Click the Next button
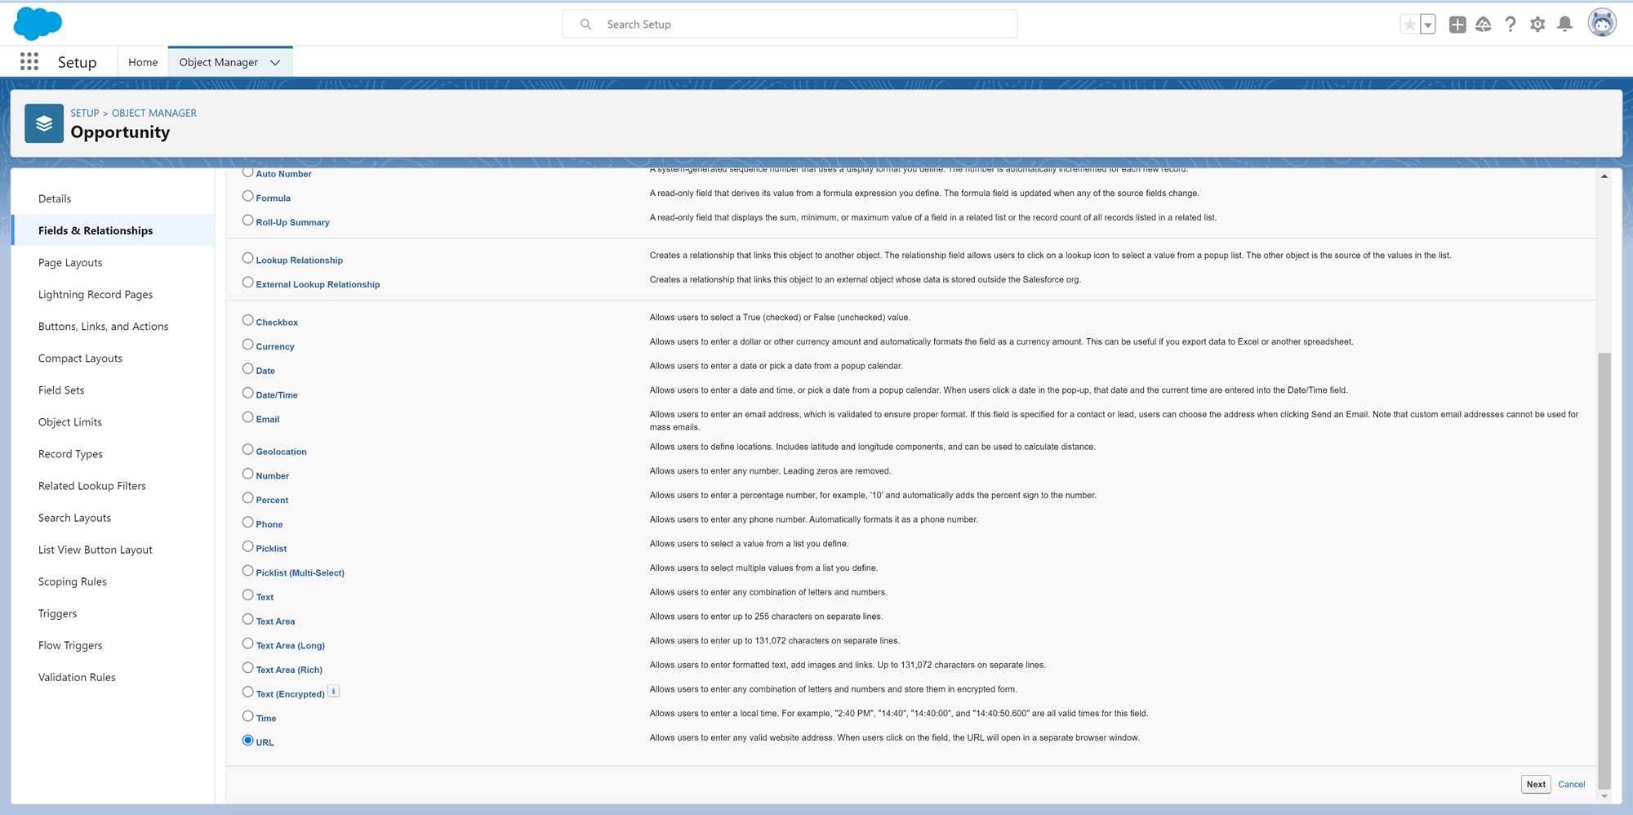Image resolution: width=1633 pixels, height=815 pixels. click(1536, 784)
